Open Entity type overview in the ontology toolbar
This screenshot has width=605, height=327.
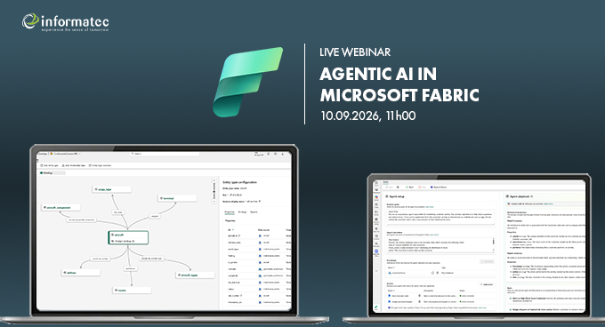101,165
